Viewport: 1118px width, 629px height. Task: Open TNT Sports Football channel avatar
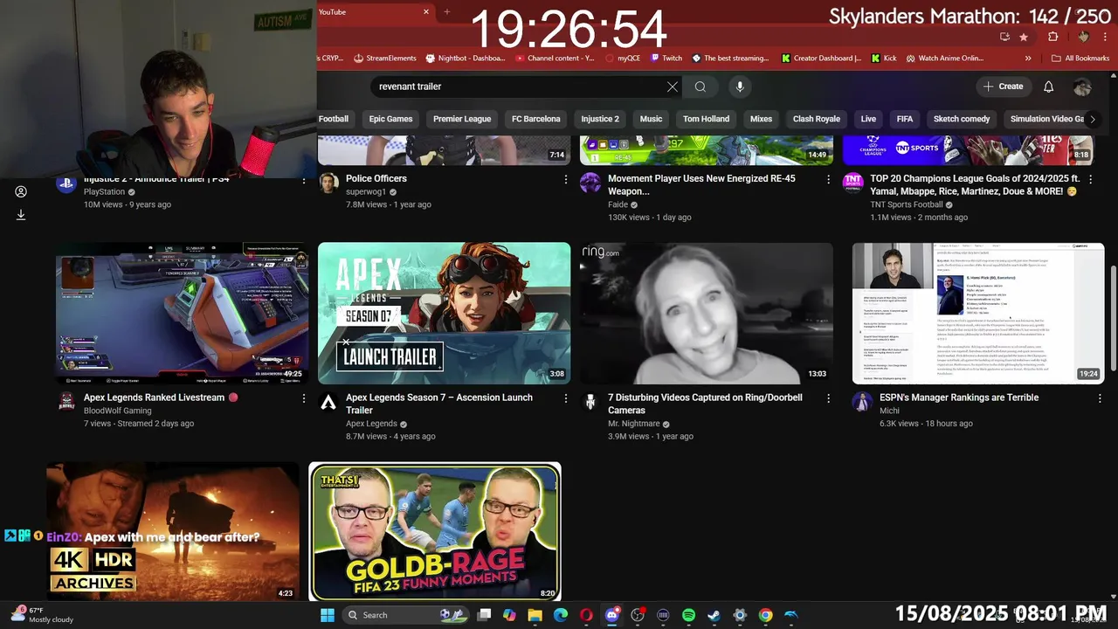pyautogui.click(x=852, y=183)
